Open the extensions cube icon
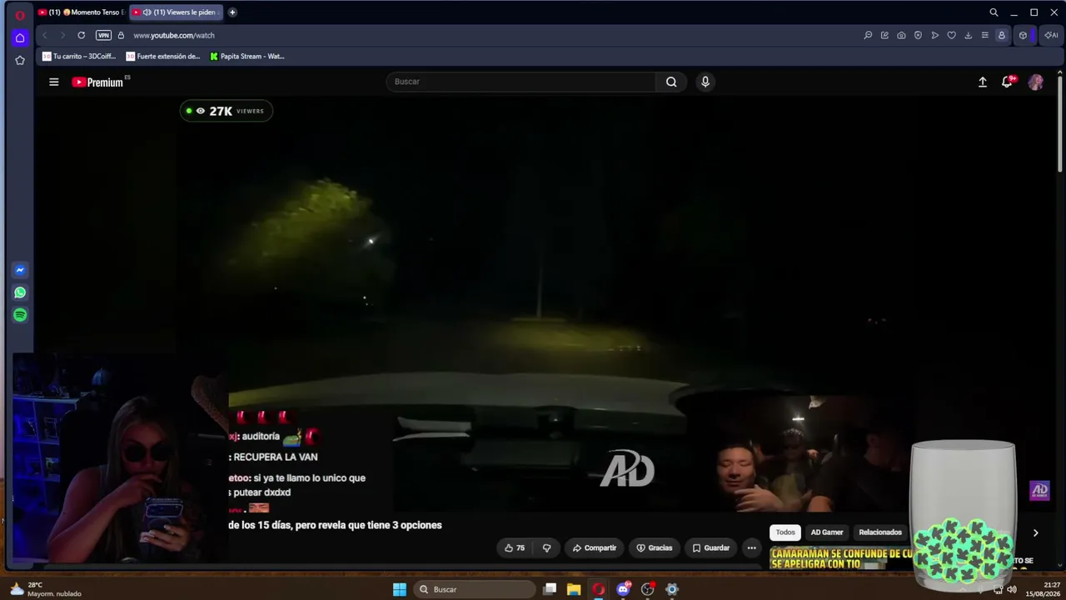 tap(1023, 35)
